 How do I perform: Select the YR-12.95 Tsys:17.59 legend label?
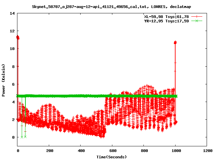[x=167, y=21]
